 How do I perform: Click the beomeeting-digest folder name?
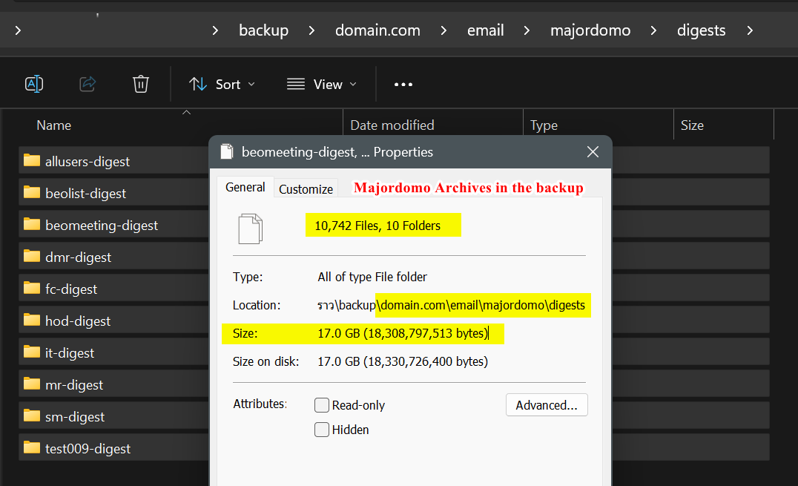pyautogui.click(x=102, y=225)
